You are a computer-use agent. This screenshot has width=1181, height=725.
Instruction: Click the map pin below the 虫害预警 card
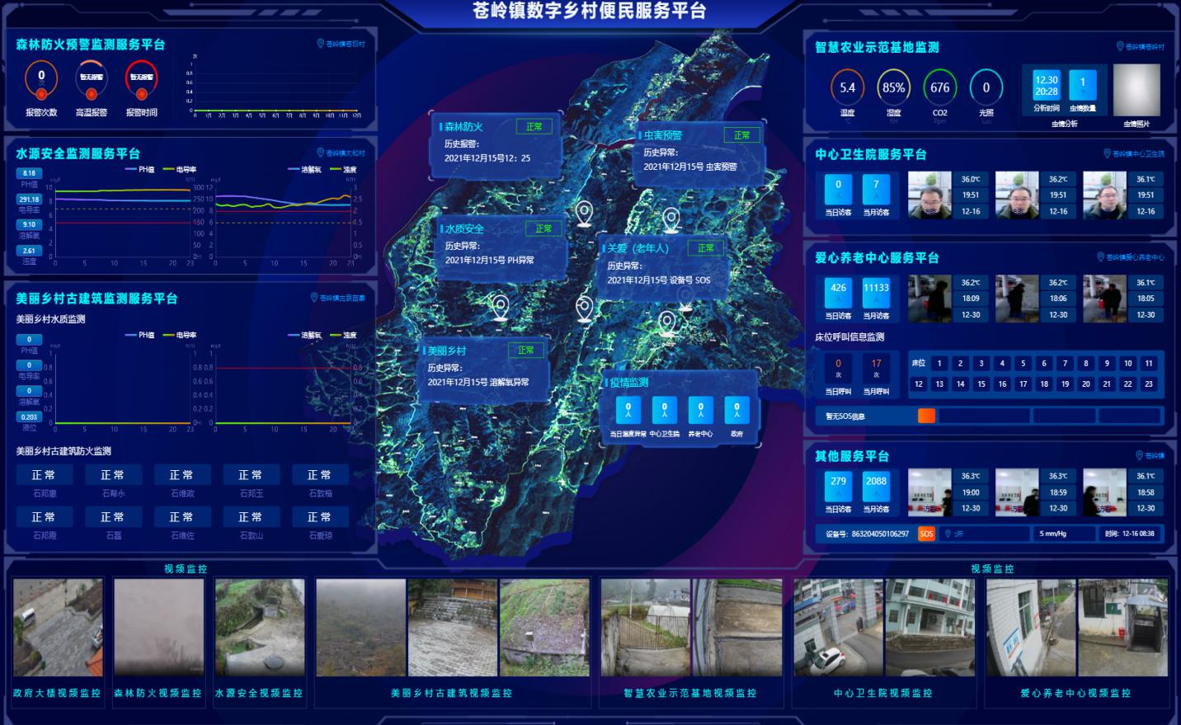pyautogui.click(x=671, y=219)
